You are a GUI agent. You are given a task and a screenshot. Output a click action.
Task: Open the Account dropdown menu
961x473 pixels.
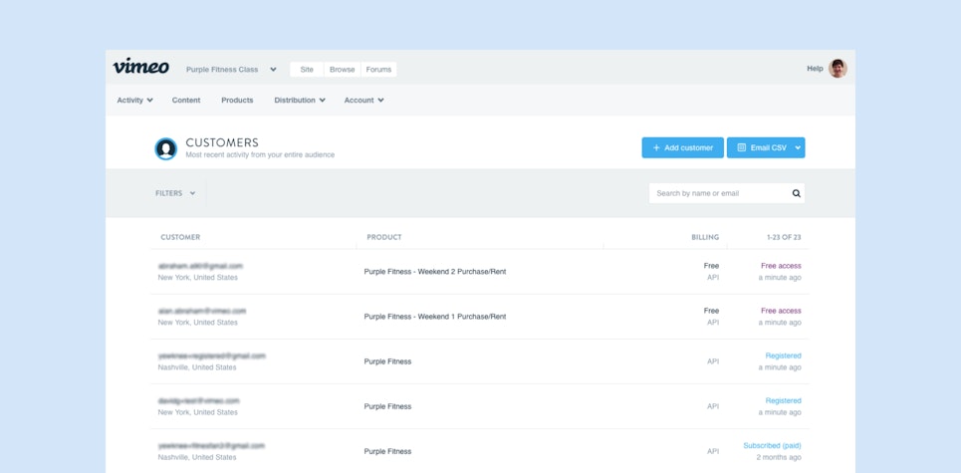point(363,101)
